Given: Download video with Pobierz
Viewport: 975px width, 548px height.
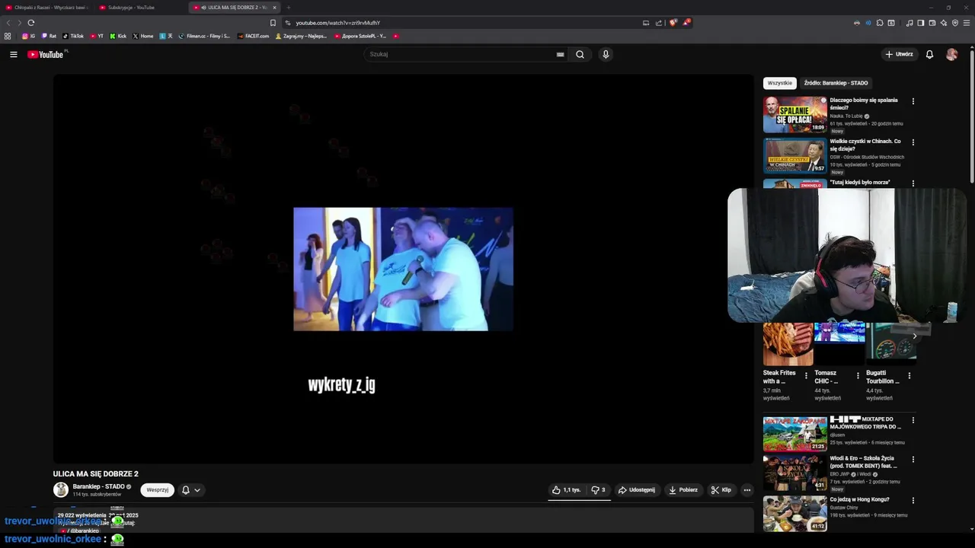Looking at the screenshot, I should tap(683, 490).
